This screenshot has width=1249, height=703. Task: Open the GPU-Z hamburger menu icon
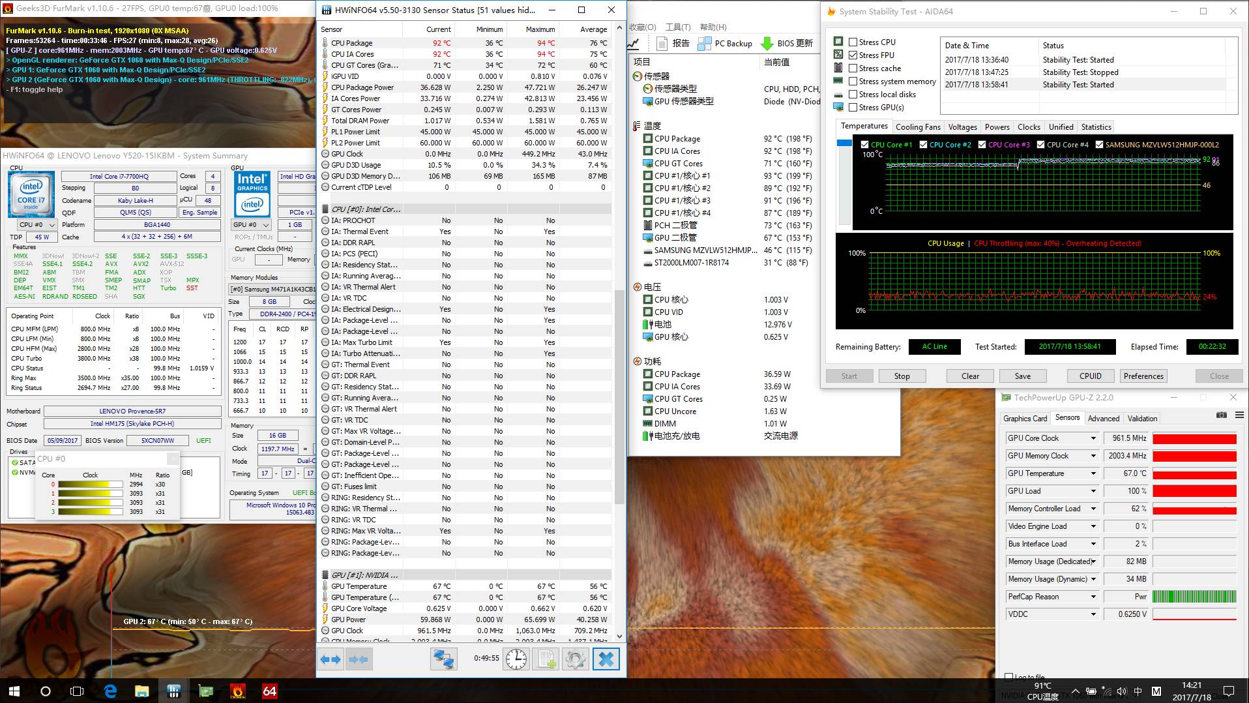[1239, 415]
